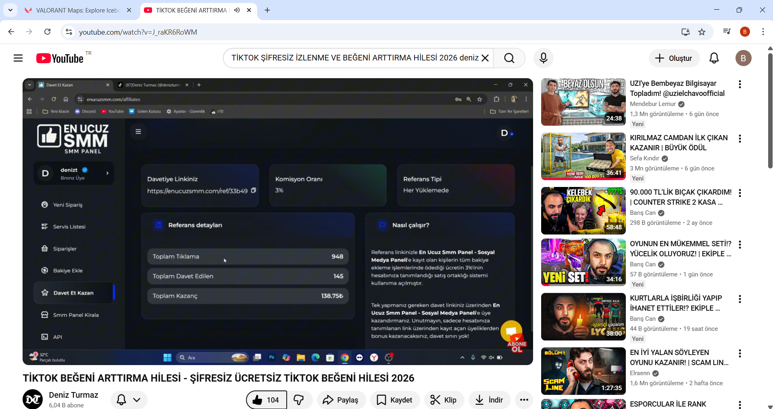
Task: Open Mendebur Lemur channel link
Action: click(652, 104)
